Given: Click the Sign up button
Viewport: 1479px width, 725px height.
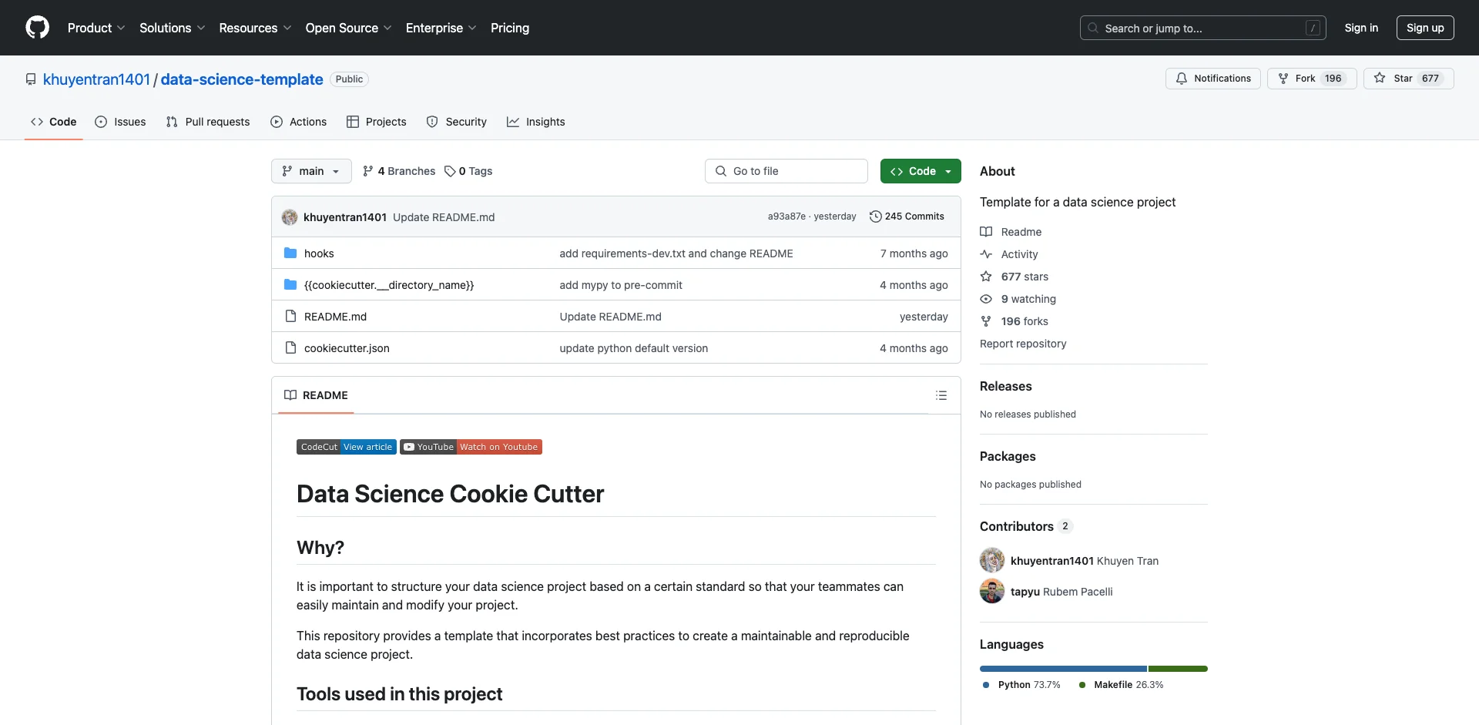Looking at the screenshot, I should coord(1425,28).
